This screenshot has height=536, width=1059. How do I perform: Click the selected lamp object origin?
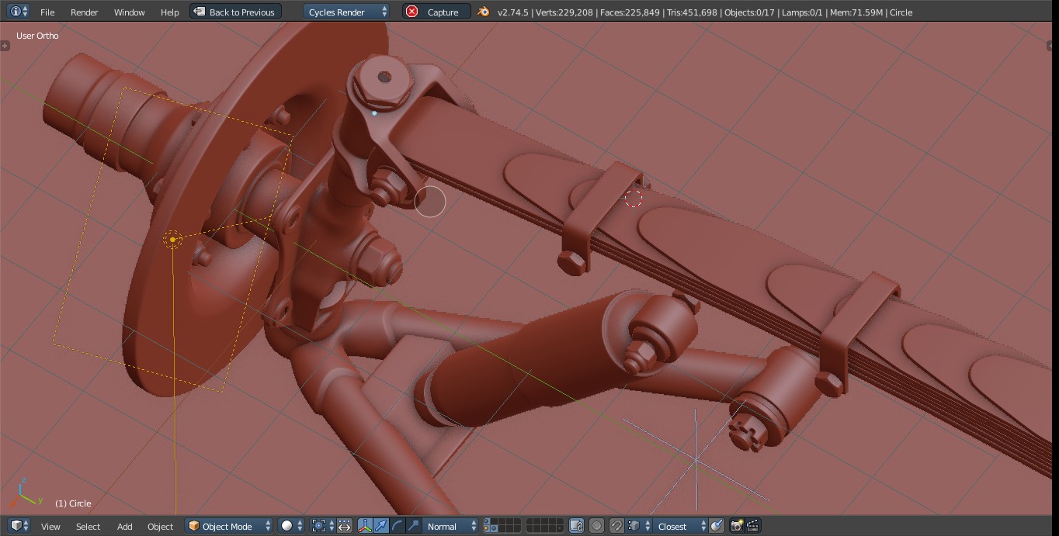pos(172,240)
